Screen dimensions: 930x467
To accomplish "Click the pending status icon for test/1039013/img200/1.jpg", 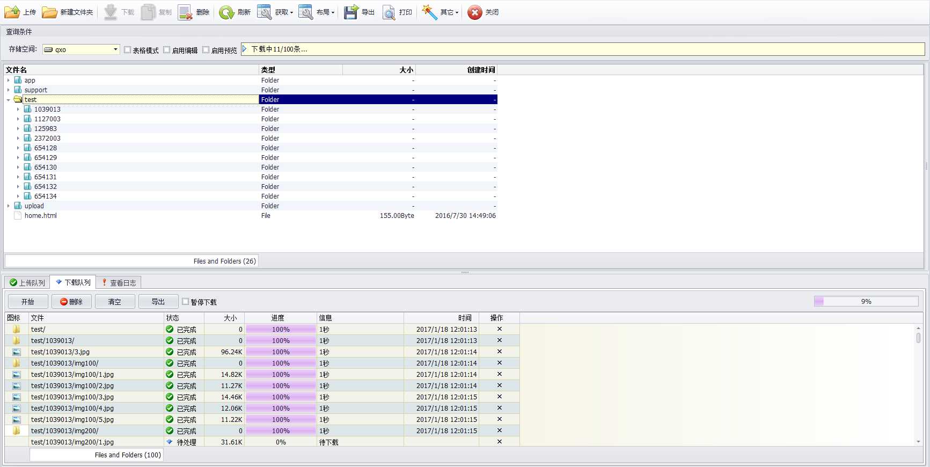I will [170, 442].
